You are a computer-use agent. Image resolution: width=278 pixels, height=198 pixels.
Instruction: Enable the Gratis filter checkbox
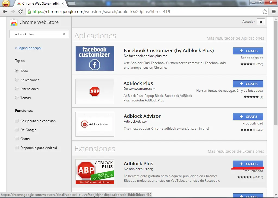coord(17,139)
